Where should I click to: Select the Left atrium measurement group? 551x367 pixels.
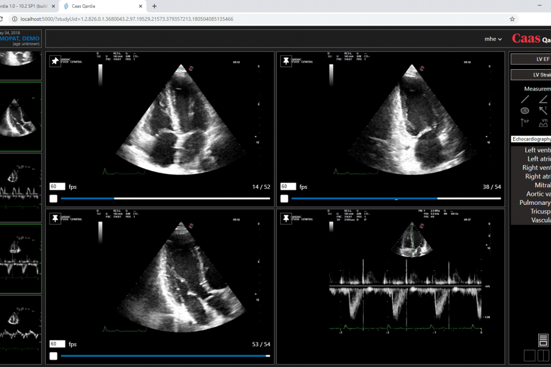(x=531, y=159)
